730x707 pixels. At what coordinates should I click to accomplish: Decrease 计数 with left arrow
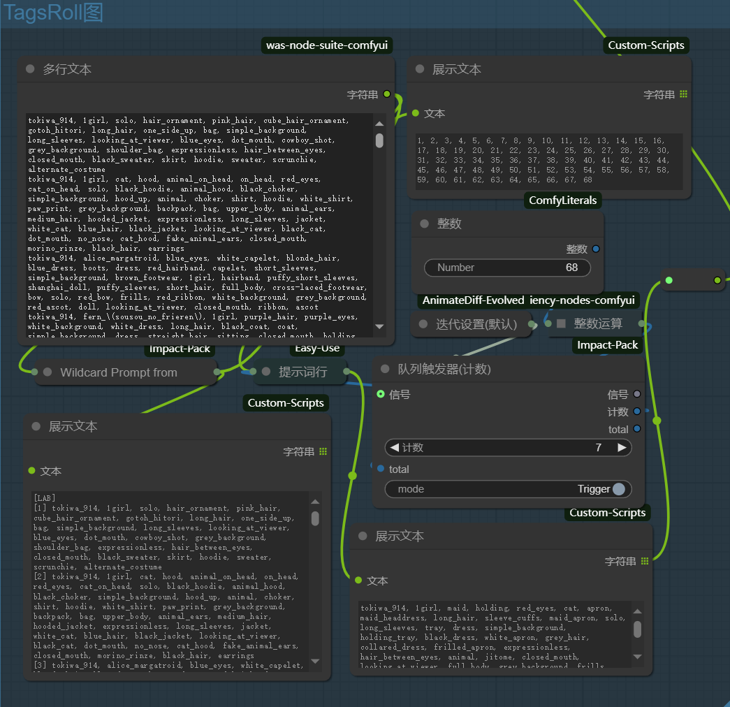[395, 448]
